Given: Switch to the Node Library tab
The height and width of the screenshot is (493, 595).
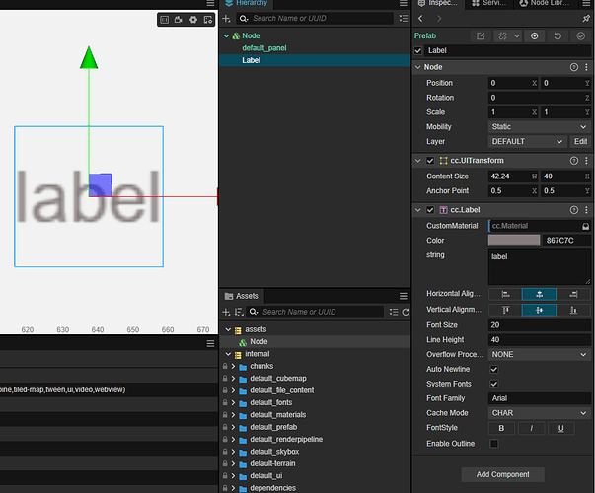Looking at the screenshot, I should tap(545, 3).
